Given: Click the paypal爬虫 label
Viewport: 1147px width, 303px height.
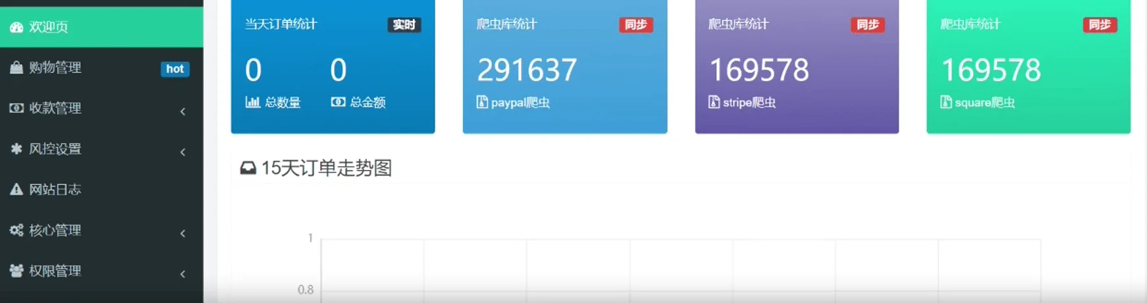Looking at the screenshot, I should pos(520,103).
